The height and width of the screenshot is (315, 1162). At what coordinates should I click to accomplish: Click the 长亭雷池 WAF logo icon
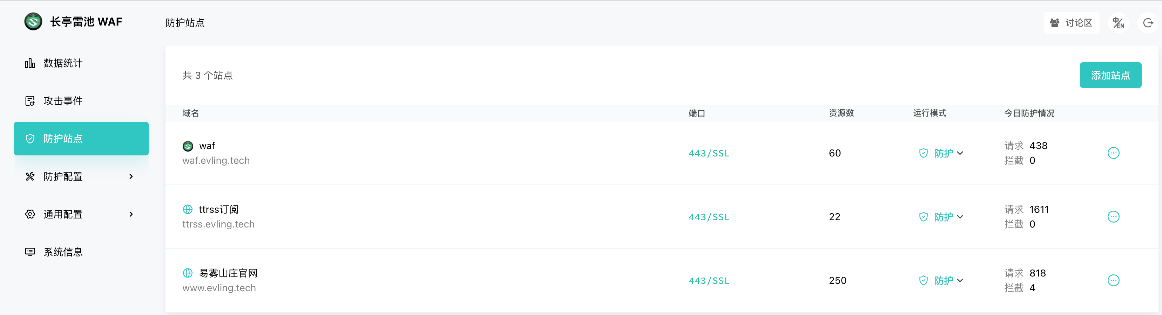[x=33, y=22]
